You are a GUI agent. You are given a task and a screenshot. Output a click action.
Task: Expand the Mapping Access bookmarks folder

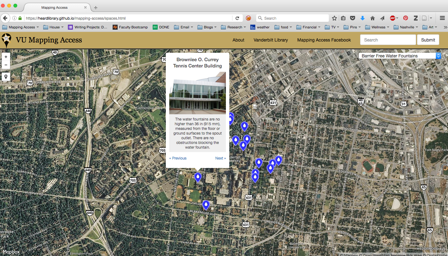coord(20,27)
